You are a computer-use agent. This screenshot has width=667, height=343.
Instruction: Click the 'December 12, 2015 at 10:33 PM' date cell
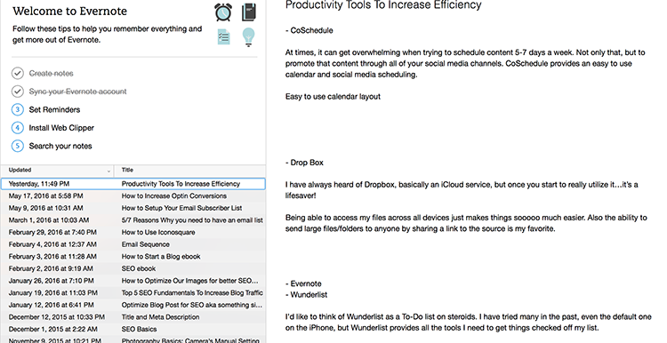pos(57,317)
